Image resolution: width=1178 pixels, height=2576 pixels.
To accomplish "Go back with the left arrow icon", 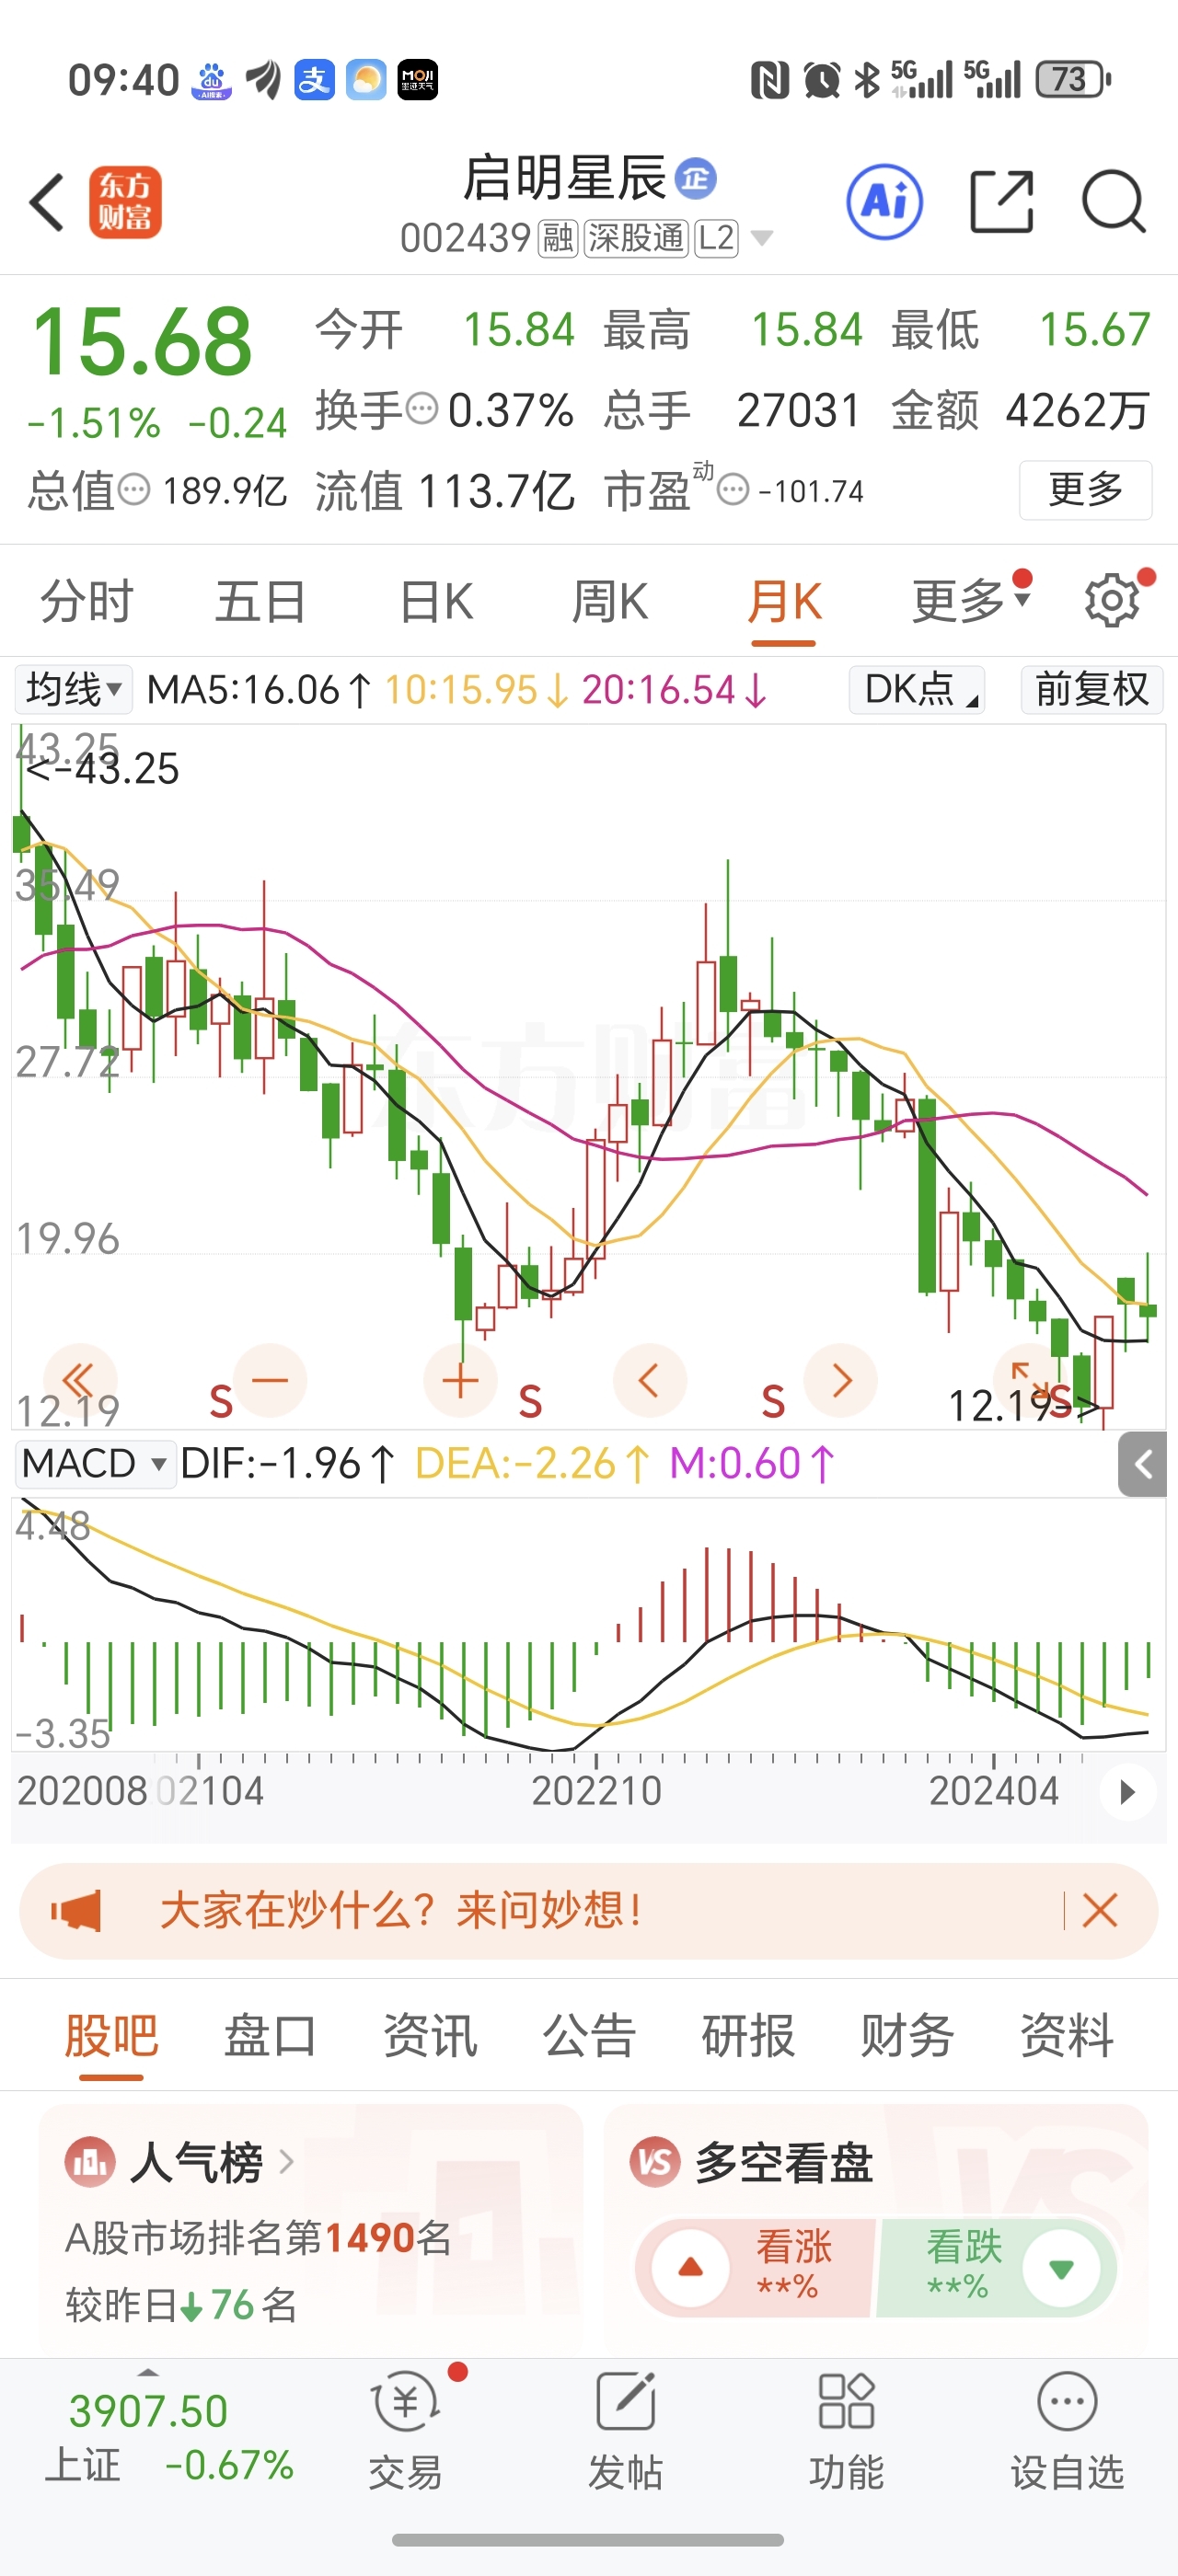I will tap(47, 202).
